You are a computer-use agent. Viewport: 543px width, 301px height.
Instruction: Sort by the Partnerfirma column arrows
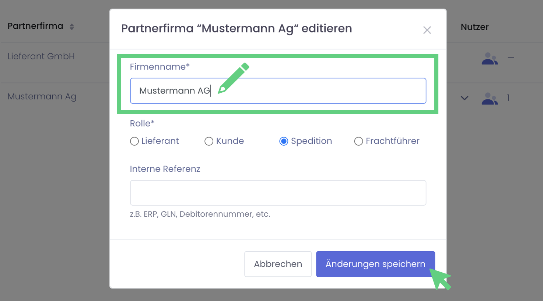(x=72, y=26)
